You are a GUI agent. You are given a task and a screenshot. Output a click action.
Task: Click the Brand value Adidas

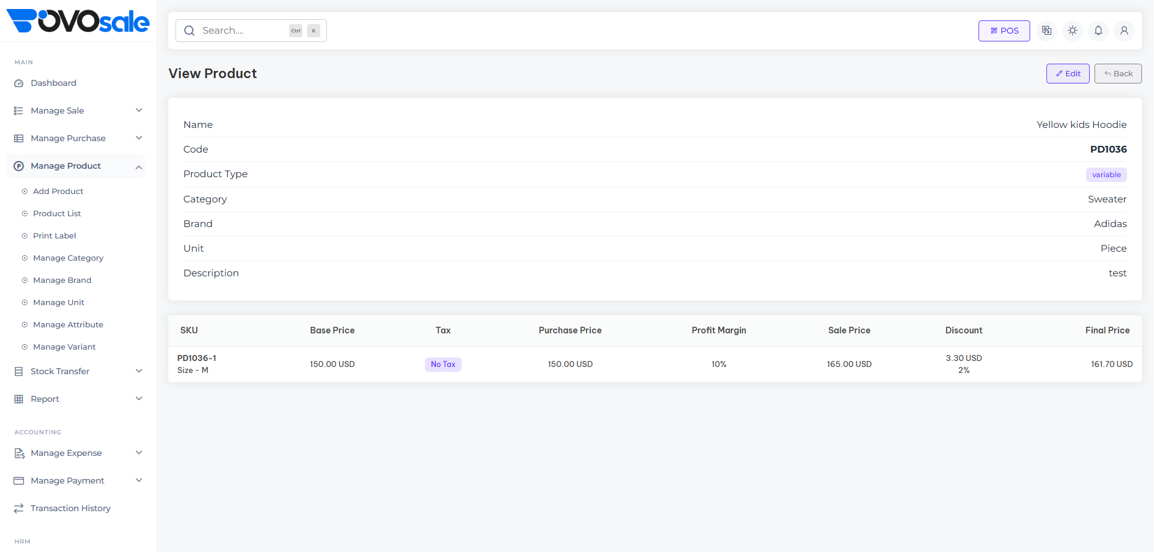[x=1110, y=224]
